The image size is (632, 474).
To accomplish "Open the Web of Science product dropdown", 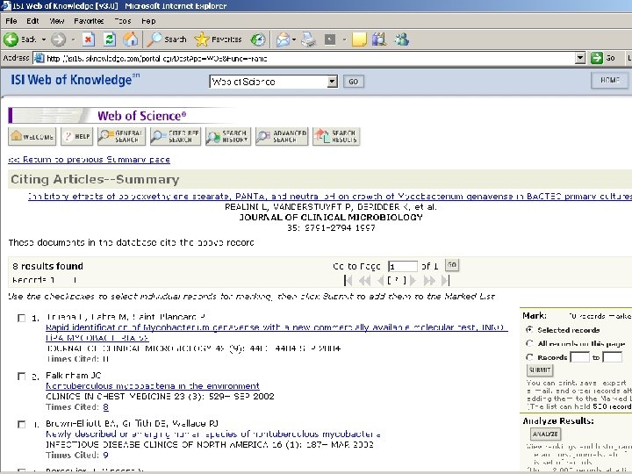I will [x=332, y=82].
